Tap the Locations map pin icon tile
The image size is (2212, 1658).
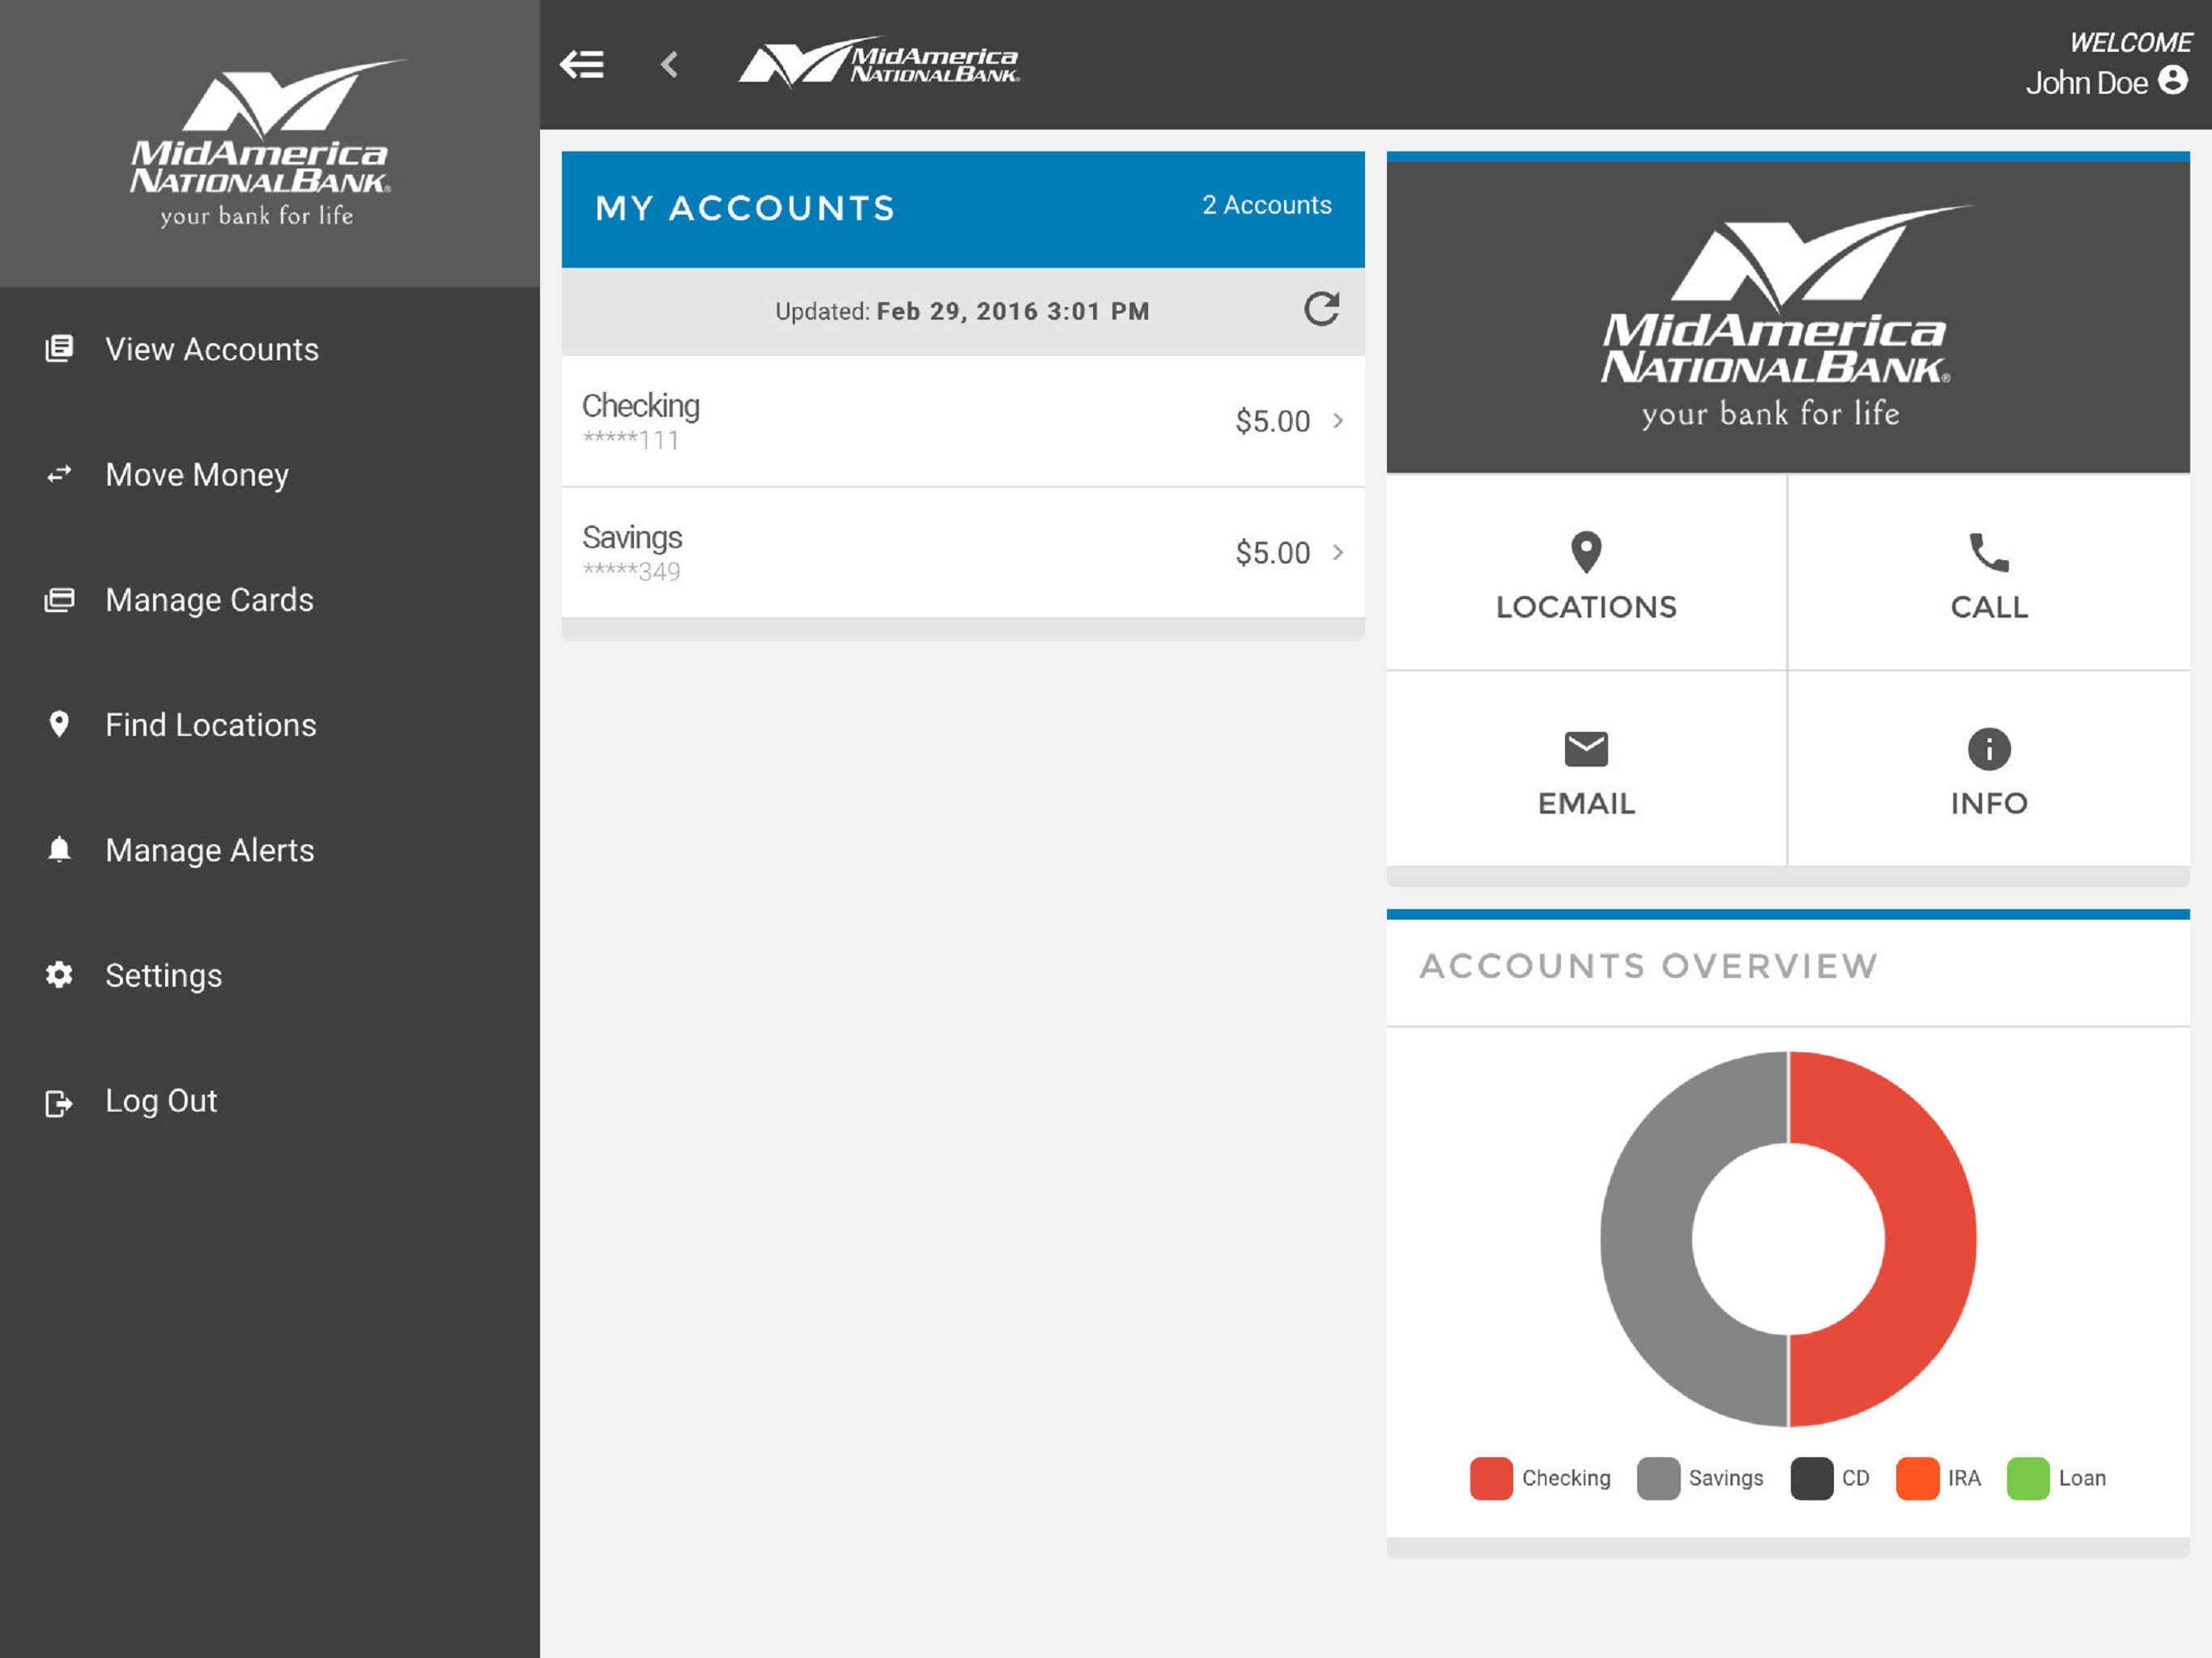[1586, 552]
